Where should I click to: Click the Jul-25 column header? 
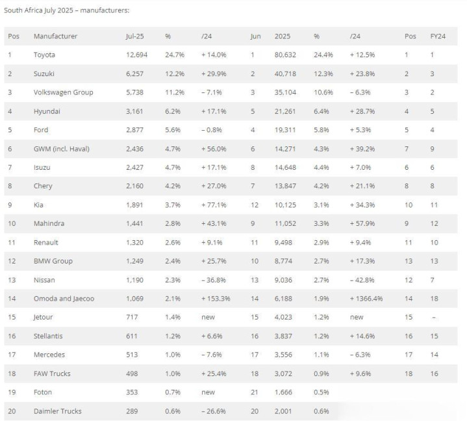(x=134, y=36)
